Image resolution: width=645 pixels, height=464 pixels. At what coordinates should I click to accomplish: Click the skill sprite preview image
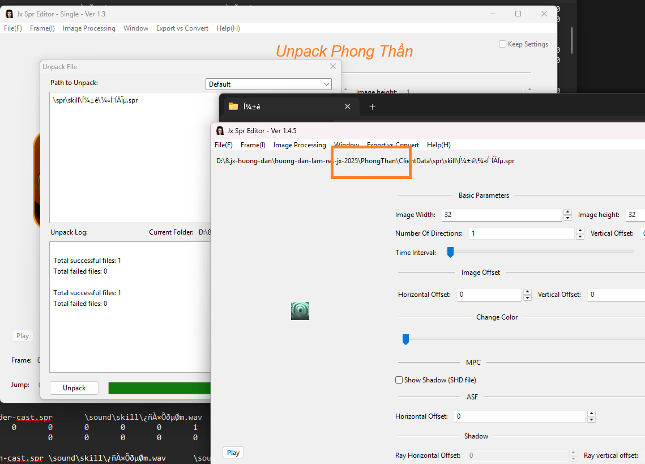tap(300, 311)
